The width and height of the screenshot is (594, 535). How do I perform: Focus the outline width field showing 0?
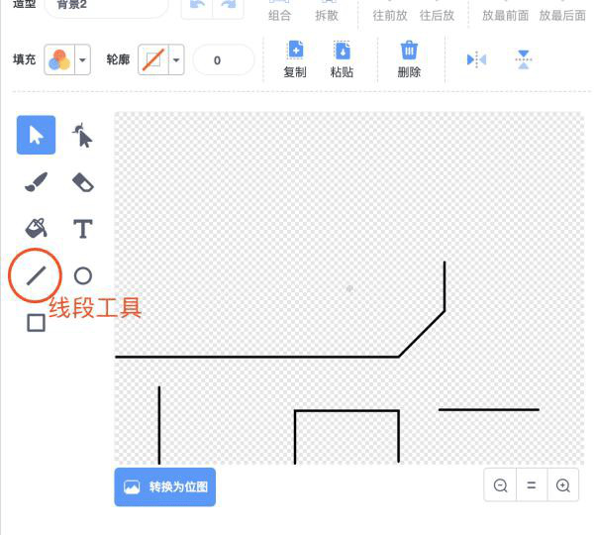click(x=224, y=59)
